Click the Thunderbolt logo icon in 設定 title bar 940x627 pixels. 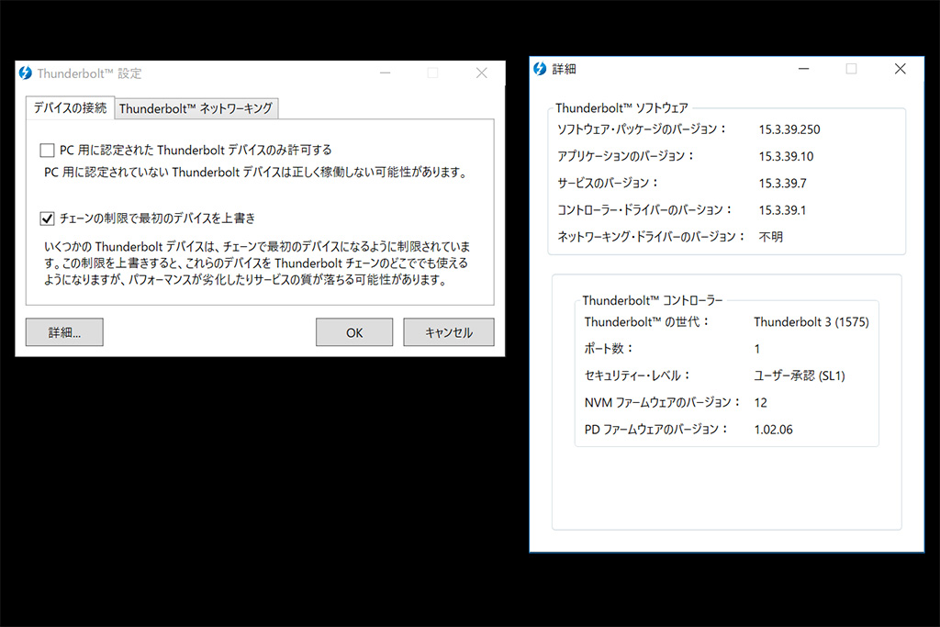click(25, 73)
